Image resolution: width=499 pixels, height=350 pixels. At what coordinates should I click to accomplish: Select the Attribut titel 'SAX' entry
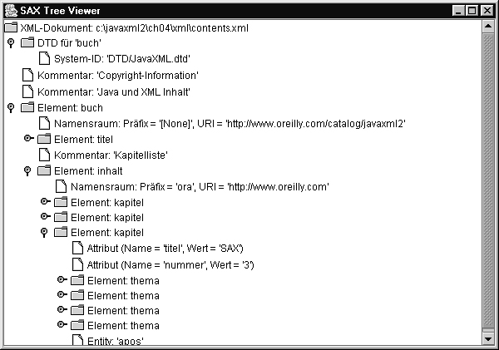point(166,249)
